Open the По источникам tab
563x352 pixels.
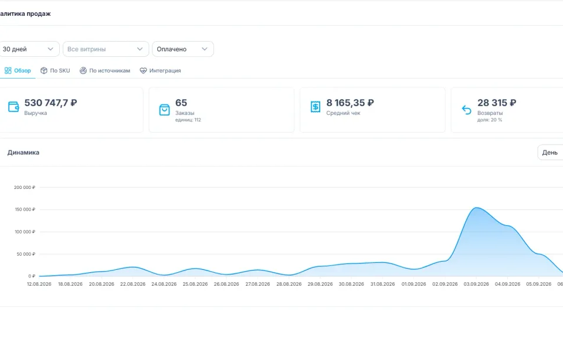[x=105, y=71]
